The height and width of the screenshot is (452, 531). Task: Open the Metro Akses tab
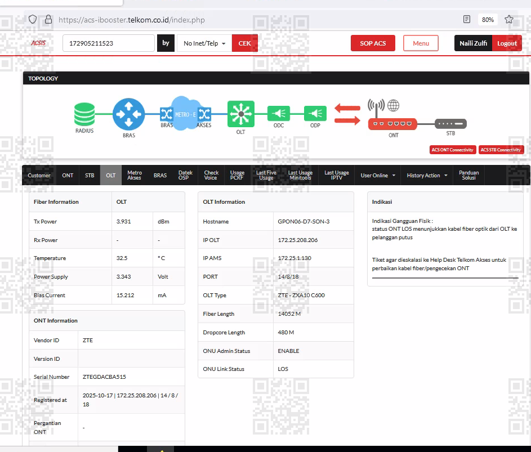point(135,176)
